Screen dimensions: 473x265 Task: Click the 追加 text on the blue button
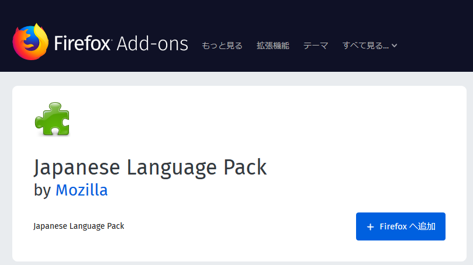pyautogui.click(x=427, y=226)
